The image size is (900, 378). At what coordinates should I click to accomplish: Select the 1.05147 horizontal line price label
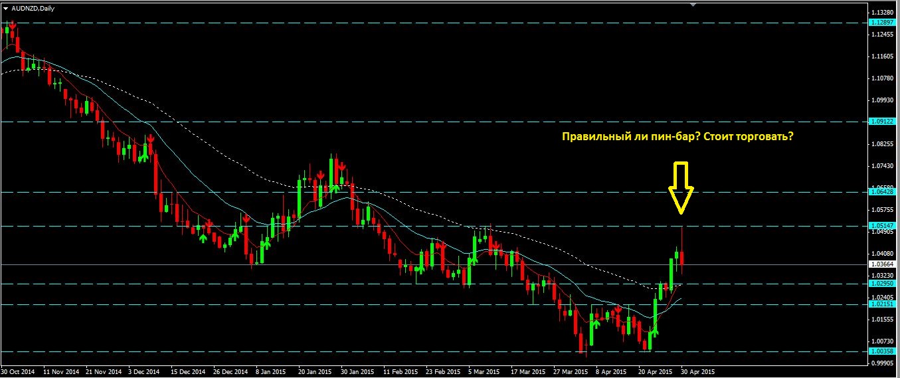tap(883, 226)
